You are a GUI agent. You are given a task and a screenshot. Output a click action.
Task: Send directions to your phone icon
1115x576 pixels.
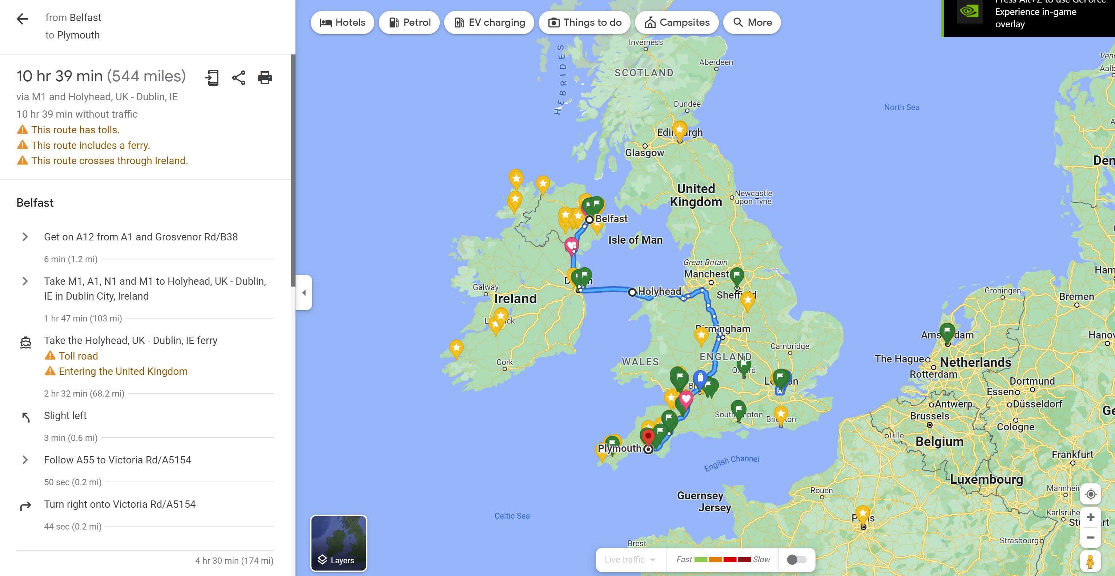(212, 78)
